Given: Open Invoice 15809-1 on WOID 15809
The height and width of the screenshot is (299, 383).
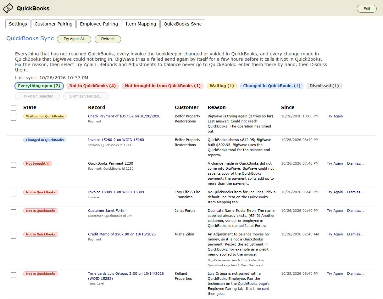Looking at the screenshot, I should (116, 192).
